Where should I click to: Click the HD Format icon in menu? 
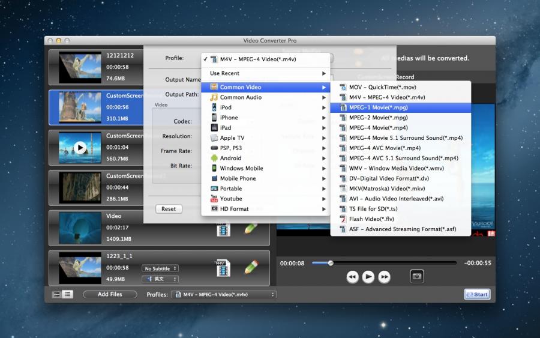214,209
